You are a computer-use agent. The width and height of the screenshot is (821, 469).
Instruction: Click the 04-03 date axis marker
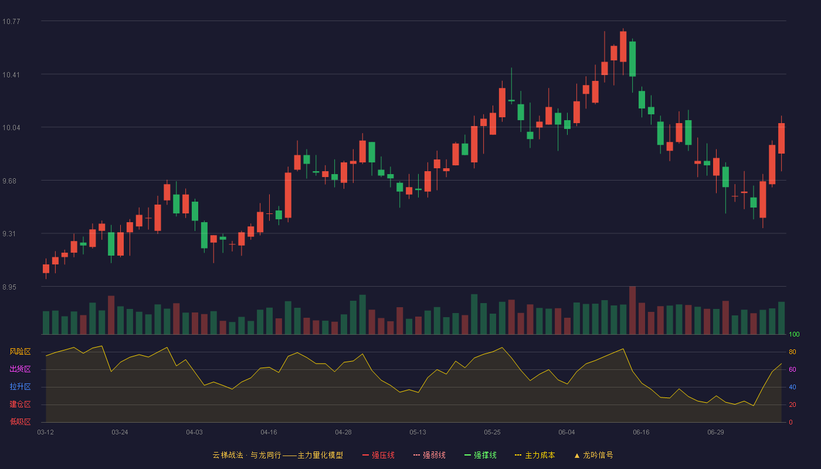coord(194,432)
